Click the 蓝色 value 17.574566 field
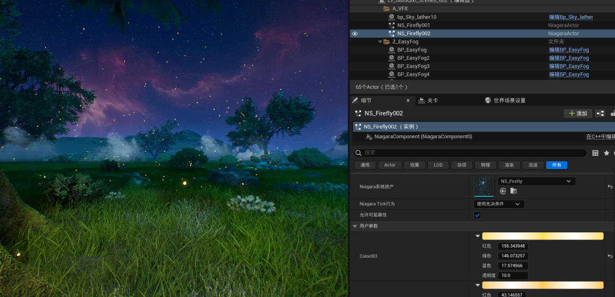Viewport: 615px width, 297px height. click(513, 266)
